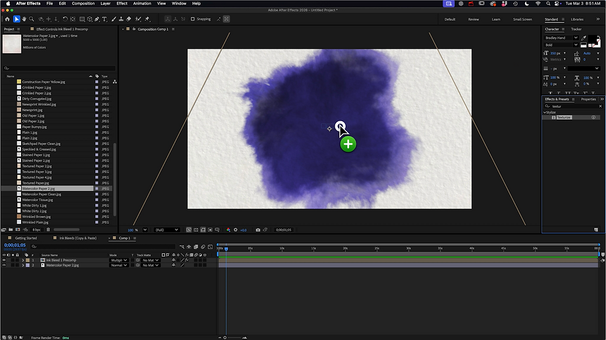Click the motion blur enable icon in timeline
The height and width of the screenshot is (340, 606).
pos(203,247)
